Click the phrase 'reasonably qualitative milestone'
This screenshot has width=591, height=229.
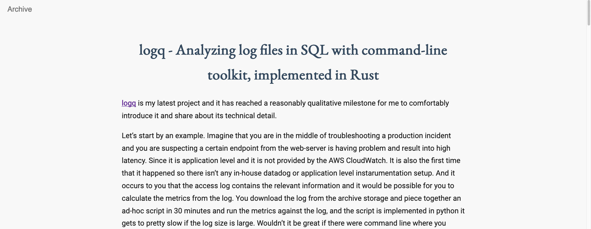click(x=323, y=103)
